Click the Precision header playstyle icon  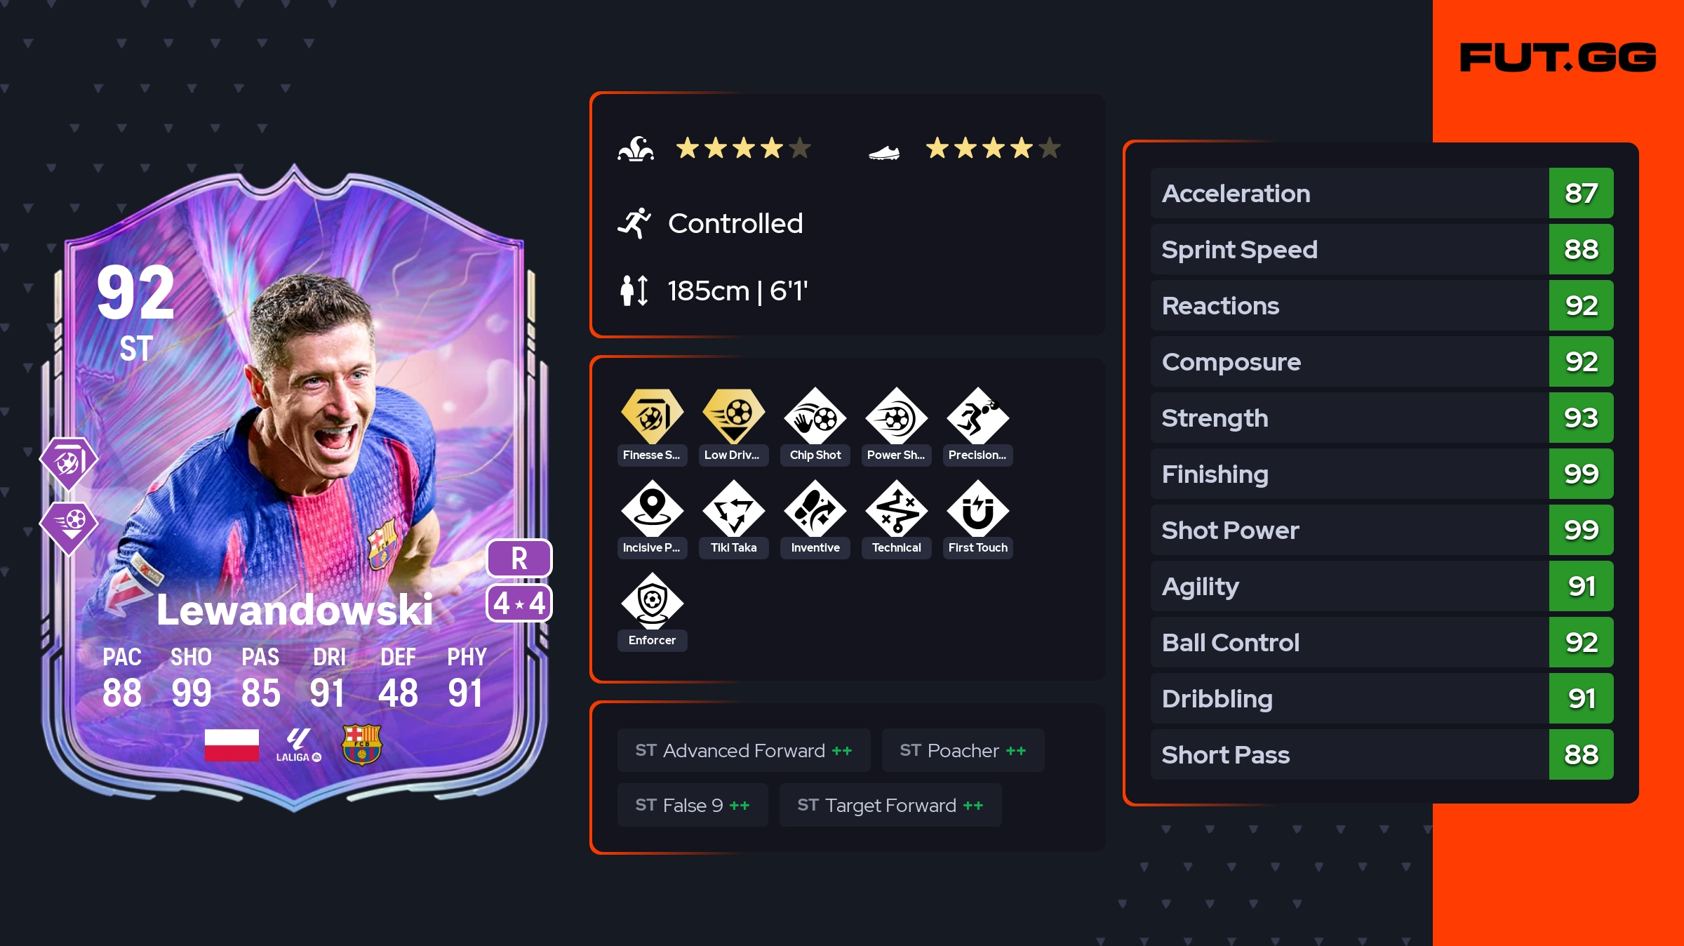977,417
